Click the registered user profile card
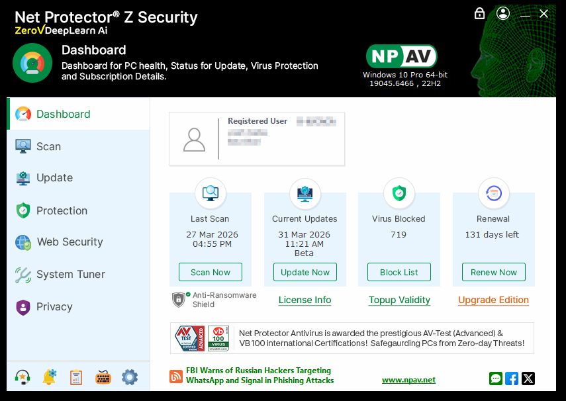The width and height of the screenshot is (566, 401). (x=257, y=139)
